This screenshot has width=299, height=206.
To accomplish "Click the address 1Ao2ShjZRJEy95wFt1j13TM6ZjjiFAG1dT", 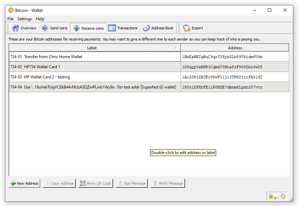I will [222, 77].
